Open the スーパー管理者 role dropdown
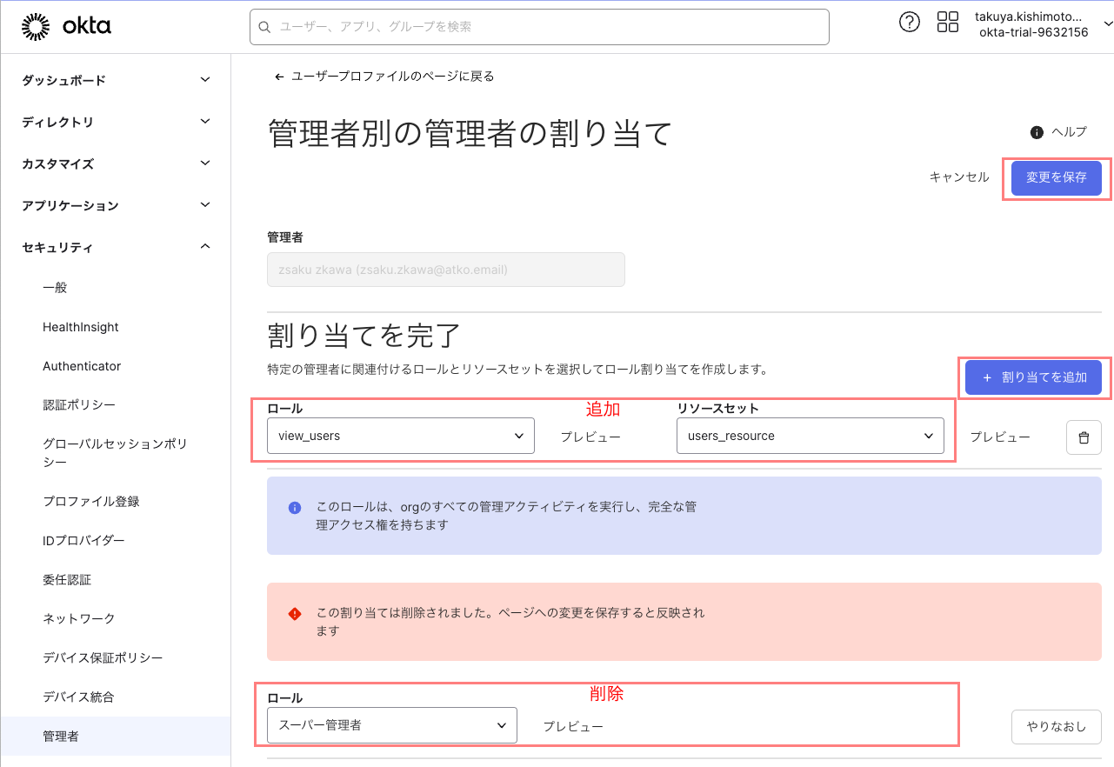This screenshot has width=1114, height=767. [x=391, y=725]
